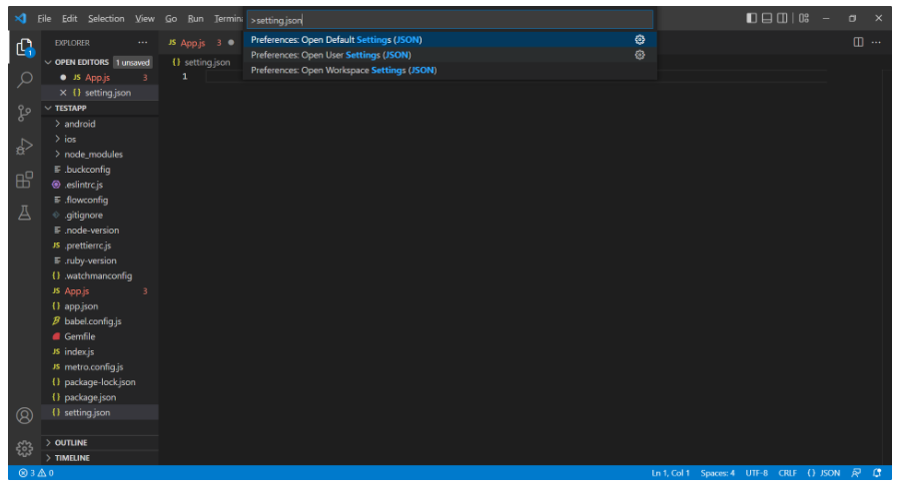Open App.js in Open Editors list
899x487 pixels.
[x=100, y=78]
